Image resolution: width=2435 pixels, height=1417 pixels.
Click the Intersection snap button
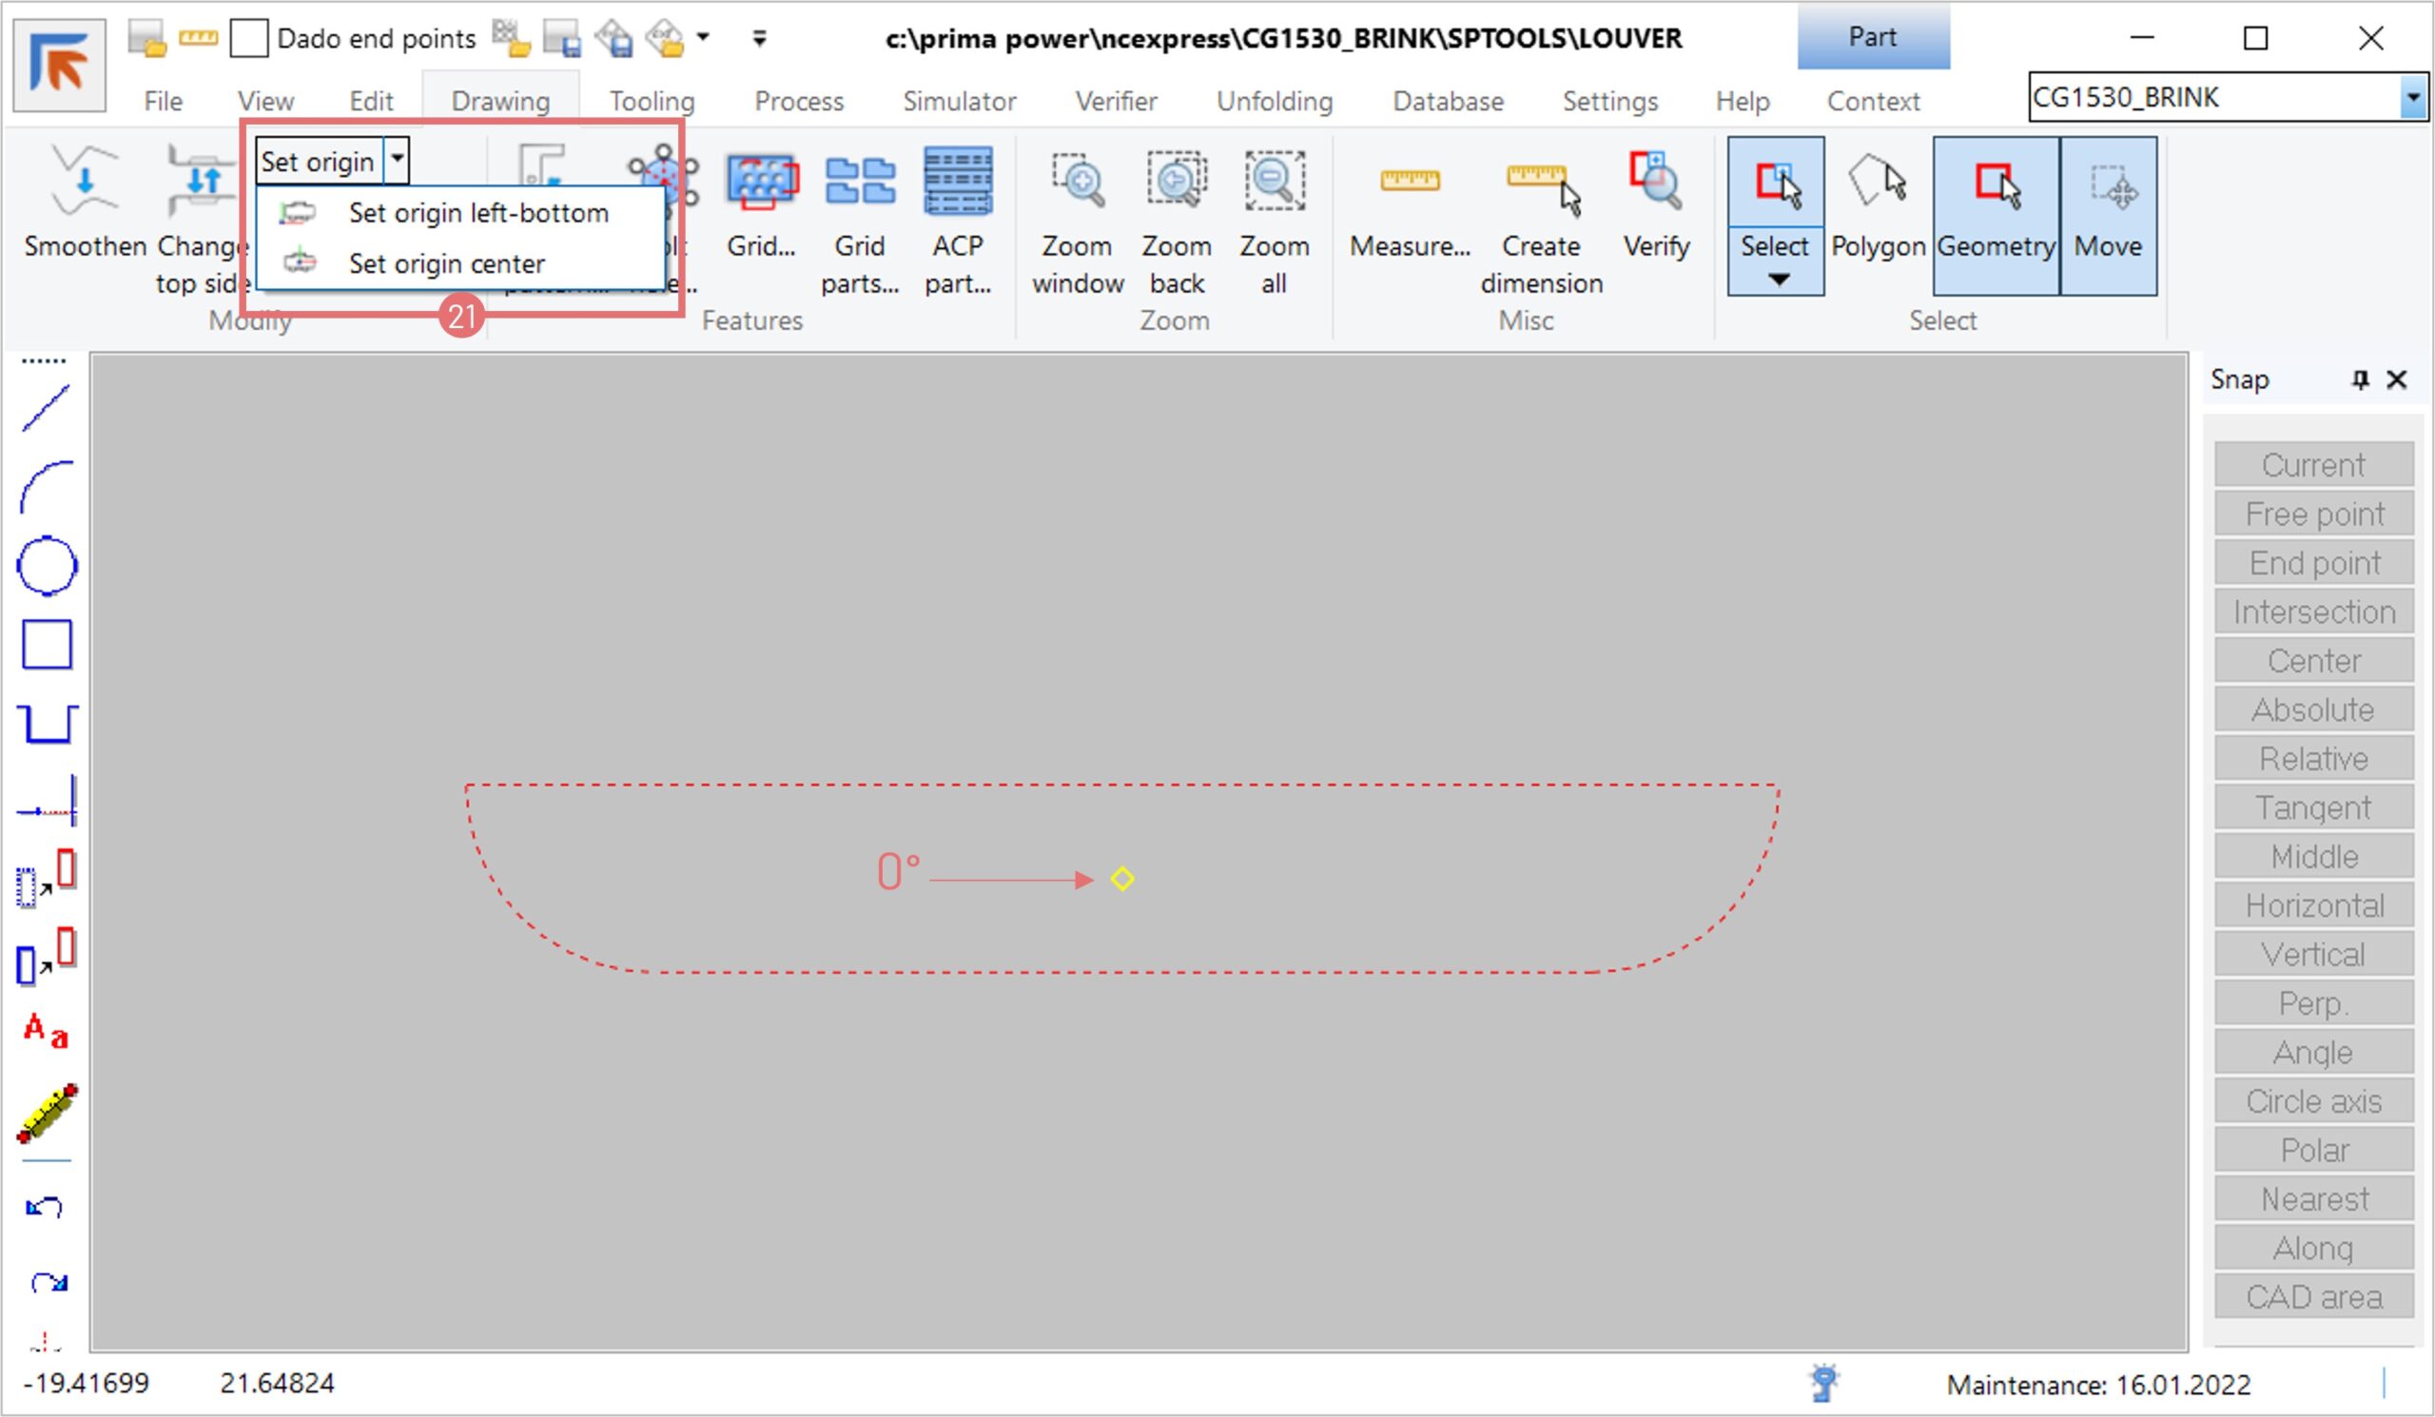click(2313, 612)
